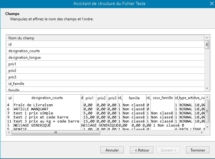Screen dimensions: 215x159
Task: Select the designation_longue field row
Action: click(x=105, y=57)
